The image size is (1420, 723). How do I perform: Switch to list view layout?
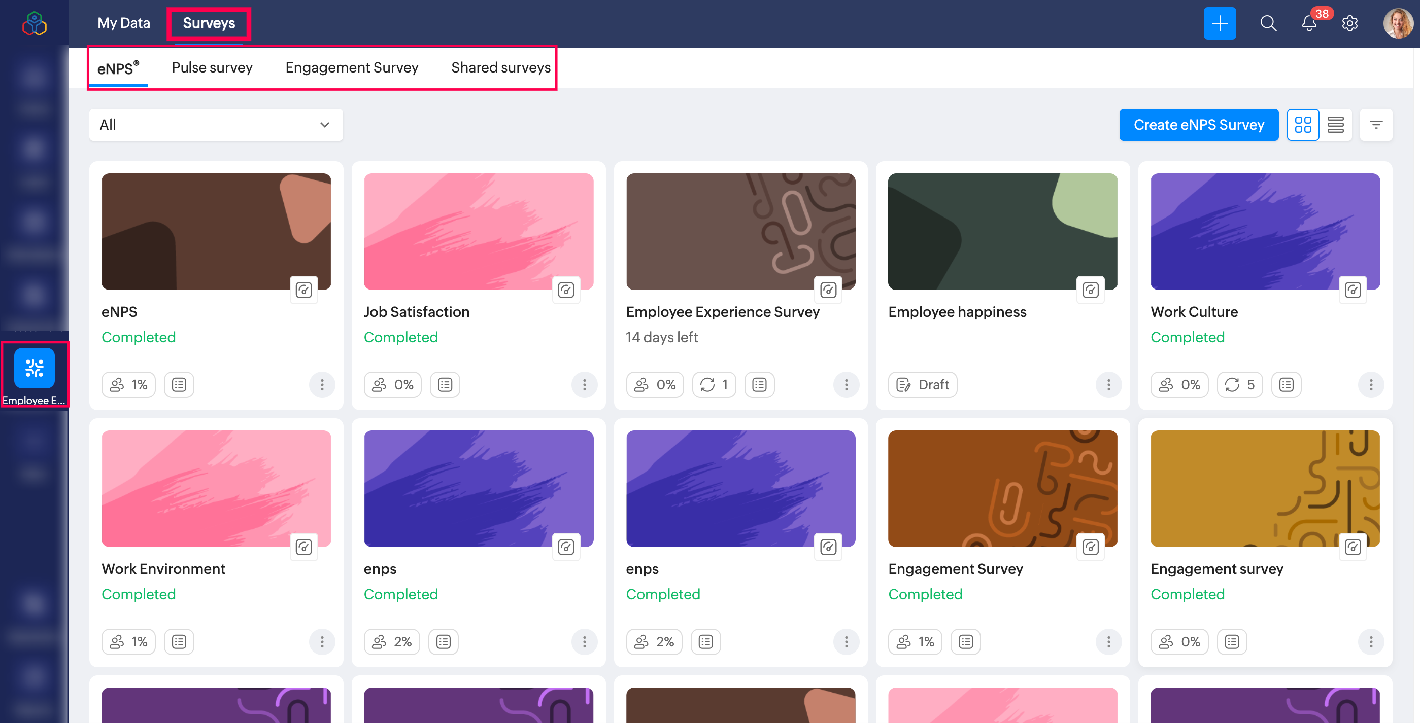1336,125
